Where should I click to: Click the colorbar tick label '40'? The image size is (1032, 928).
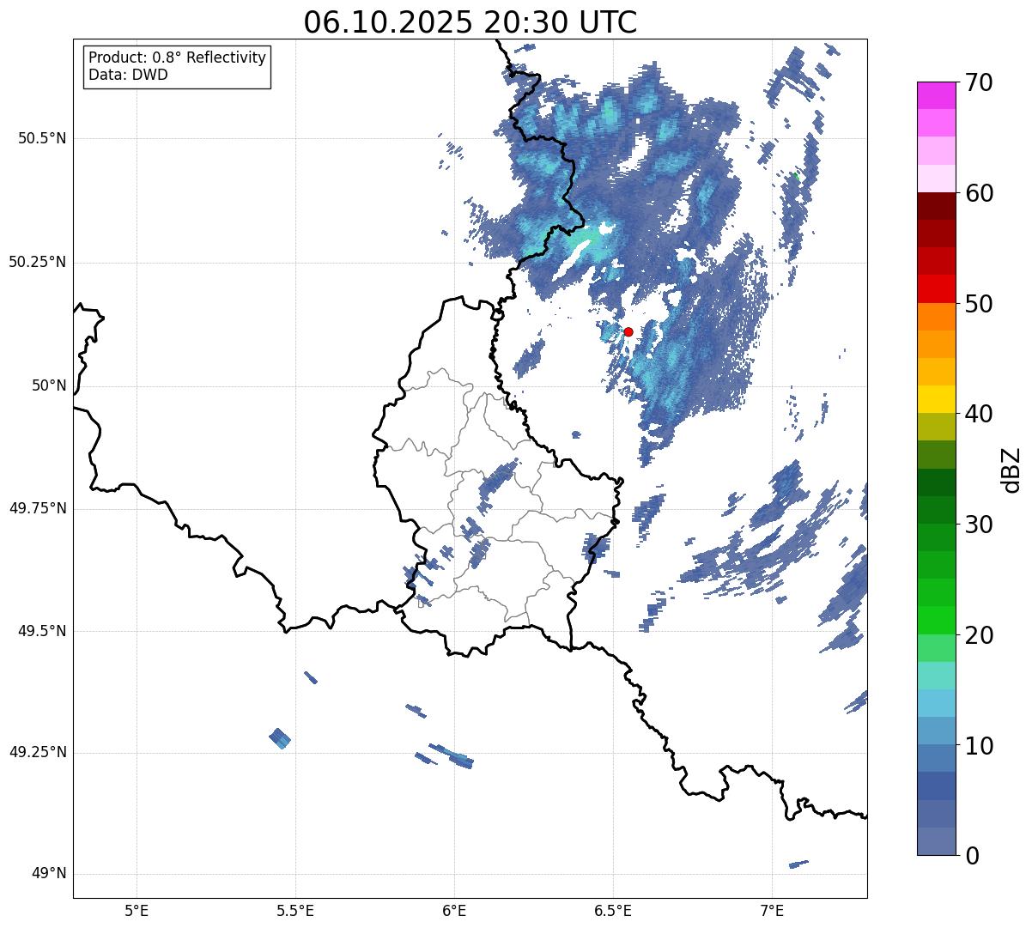click(x=979, y=414)
